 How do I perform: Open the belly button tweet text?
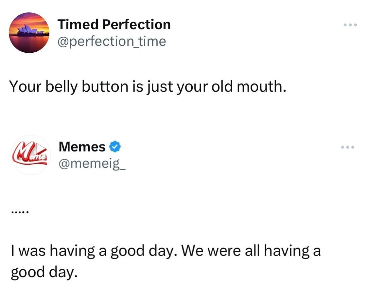[147, 86]
